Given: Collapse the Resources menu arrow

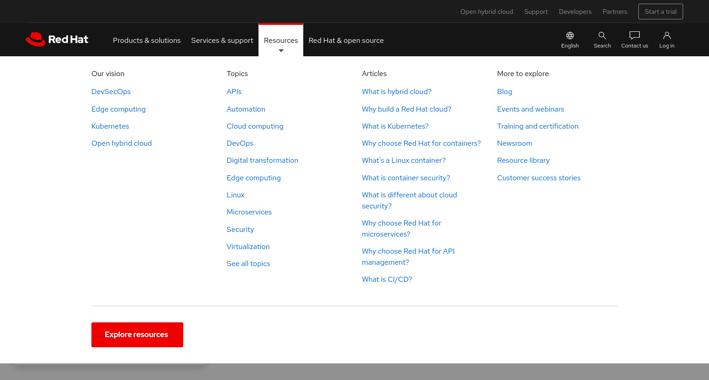Looking at the screenshot, I should coord(281,51).
